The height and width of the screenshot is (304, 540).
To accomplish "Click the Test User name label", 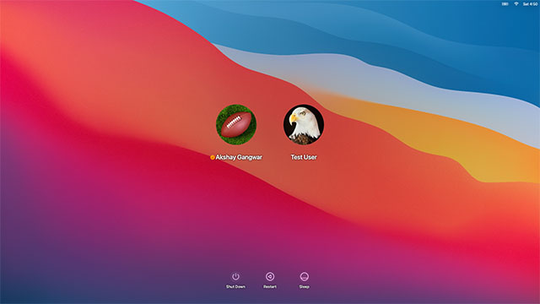I will pos(304,157).
